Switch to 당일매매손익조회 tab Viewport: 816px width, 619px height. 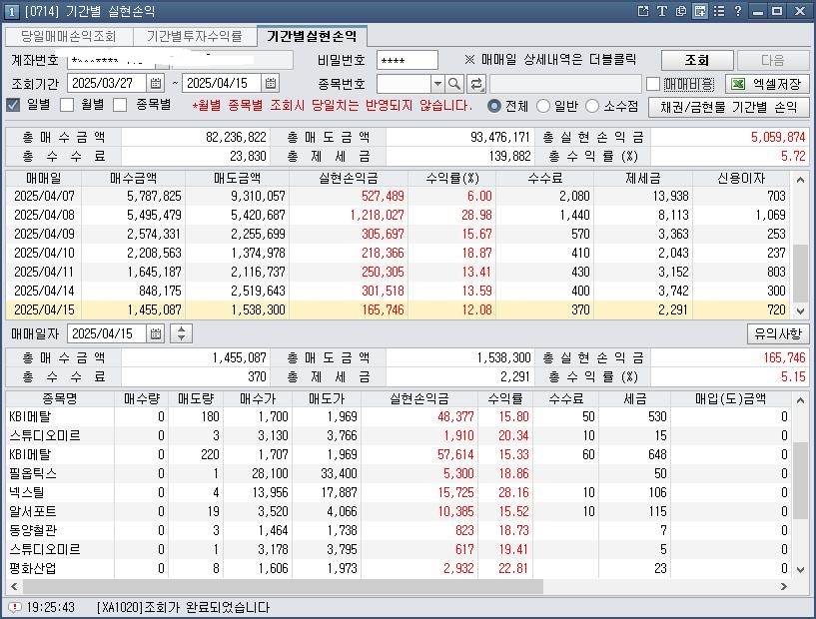[x=68, y=36]
